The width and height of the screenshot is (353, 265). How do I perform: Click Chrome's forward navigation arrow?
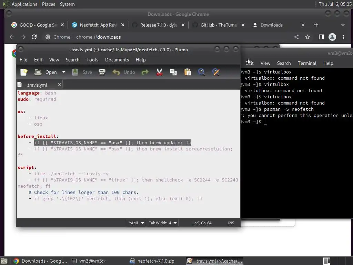click(x=23, y=37)
